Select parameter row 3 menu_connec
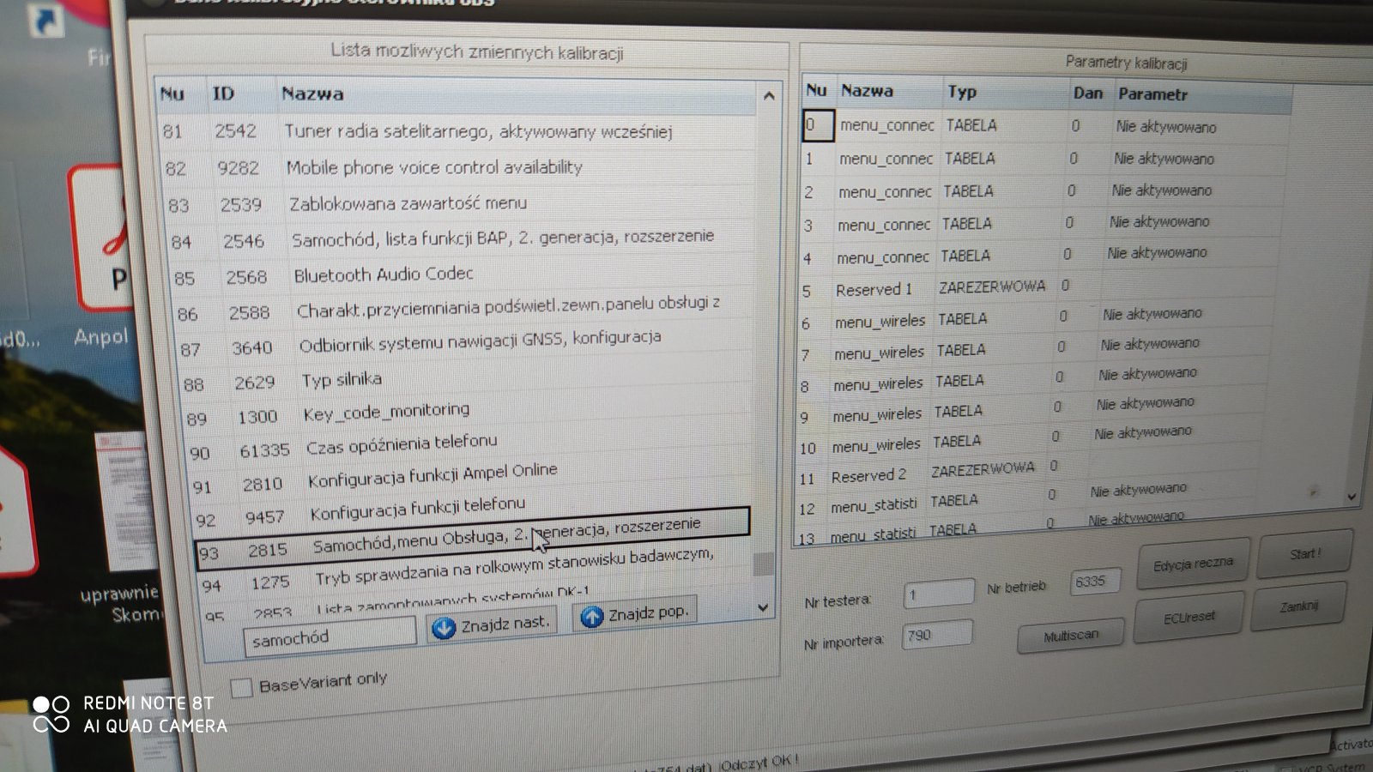 (x=1042, y=224)
